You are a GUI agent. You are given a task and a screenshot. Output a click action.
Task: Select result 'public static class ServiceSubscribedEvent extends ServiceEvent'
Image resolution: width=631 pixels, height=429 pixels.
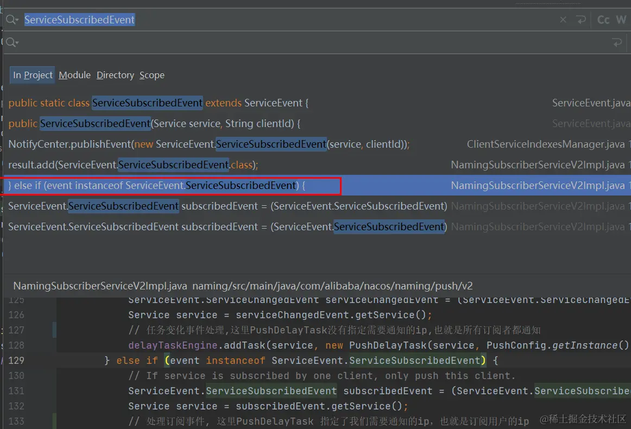pyautogui.click(x=317, y=103)
